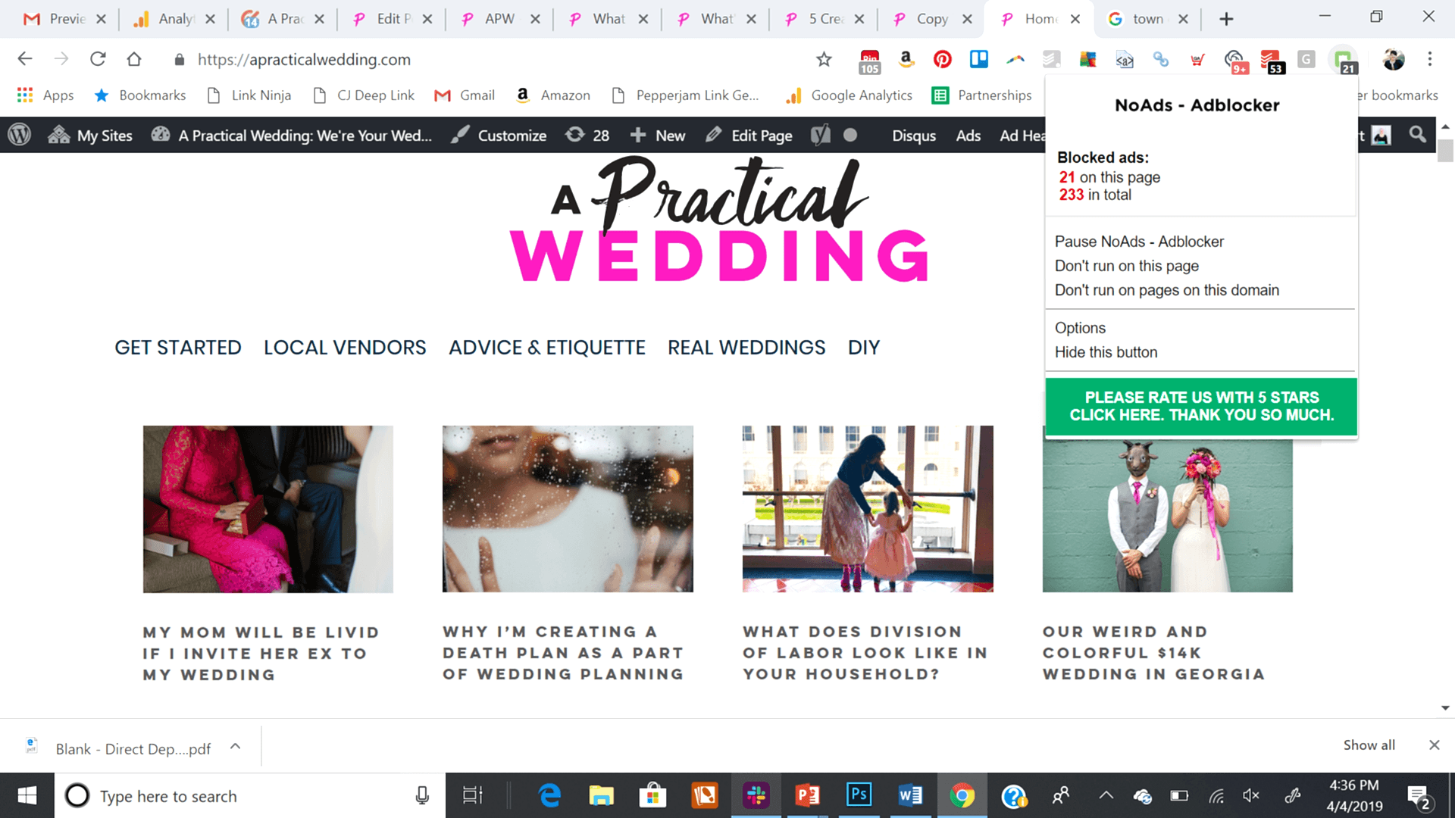Open DIY navigation menu
Image resolution: width=1455 pixels, height=818 pixels.
[864, 348]
